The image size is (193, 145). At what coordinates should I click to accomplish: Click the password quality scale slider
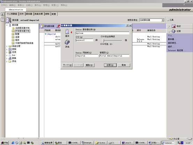pos(112,40)
